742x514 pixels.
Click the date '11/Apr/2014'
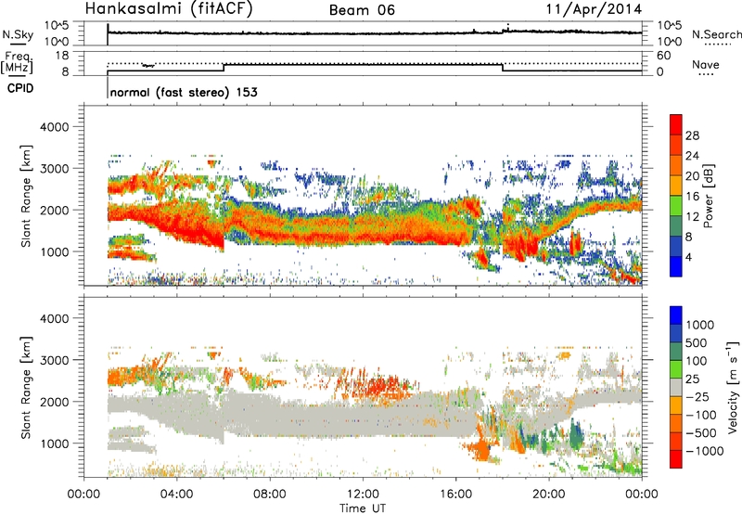595,9
